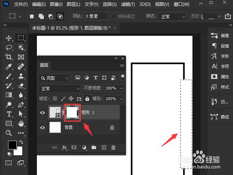Open the 字符 panel

click(220, 66)
